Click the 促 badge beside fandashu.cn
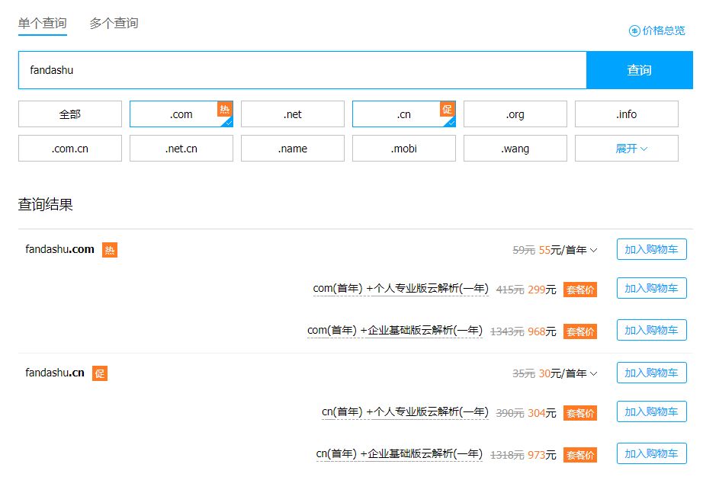Viewport: 703px width, 477px height. pyautogui.click(x=100, y=373)
